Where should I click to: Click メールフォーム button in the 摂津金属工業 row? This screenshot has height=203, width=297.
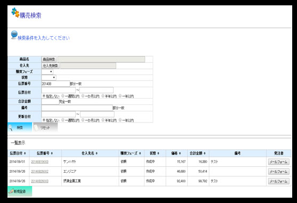tap(279, 181)
